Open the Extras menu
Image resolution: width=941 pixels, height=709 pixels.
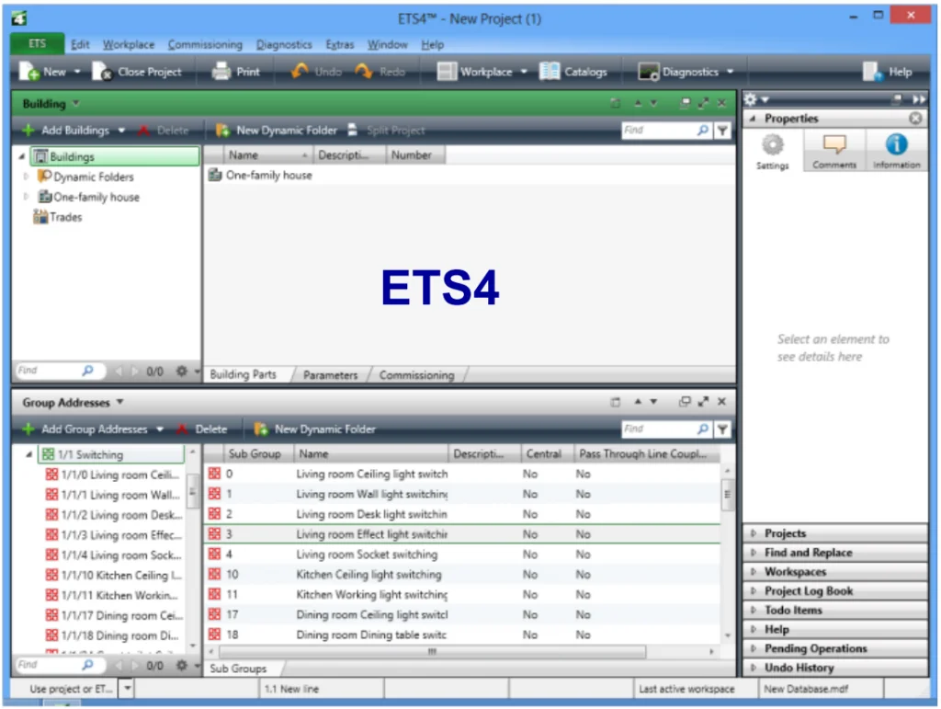(x=340, y=44)
